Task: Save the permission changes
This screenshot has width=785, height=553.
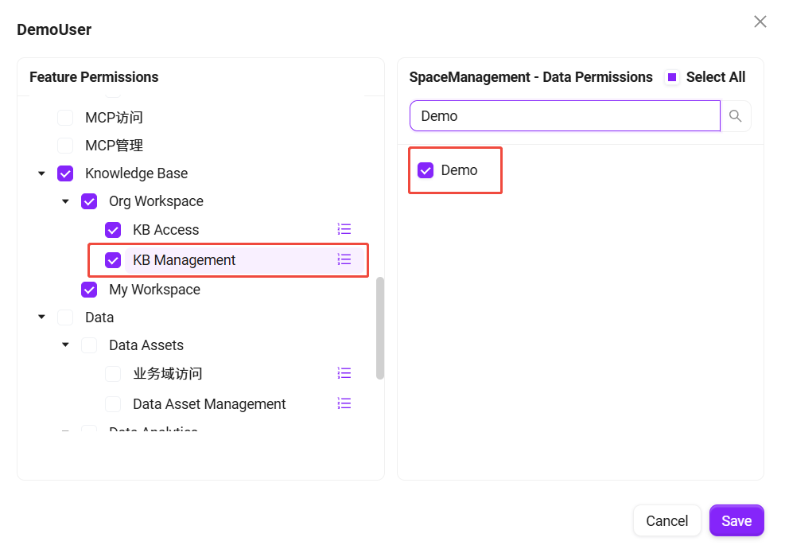Action: (x=736, y=521)
